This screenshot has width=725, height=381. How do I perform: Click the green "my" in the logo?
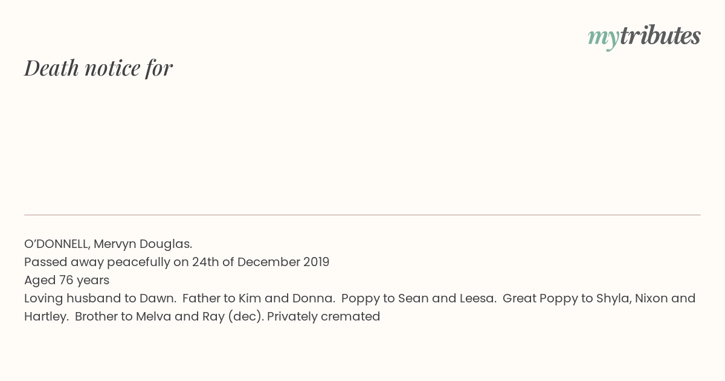(x=604, y=39)
